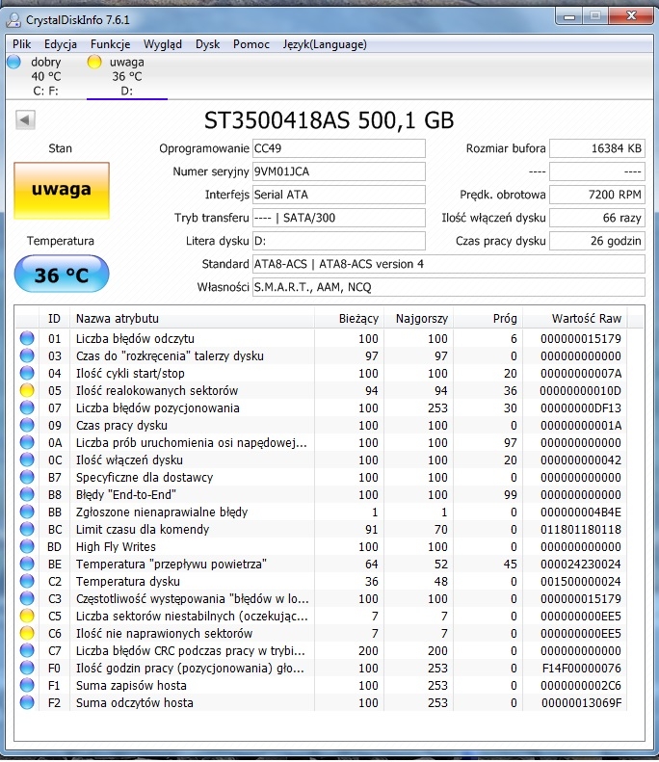The width and height of the screenshot is (659, 762).
Task: Click the Próg column header
Action: (x=488, y=319)
